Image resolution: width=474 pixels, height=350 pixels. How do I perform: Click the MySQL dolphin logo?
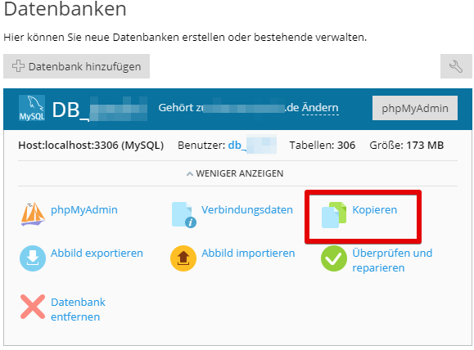(32, 108)
